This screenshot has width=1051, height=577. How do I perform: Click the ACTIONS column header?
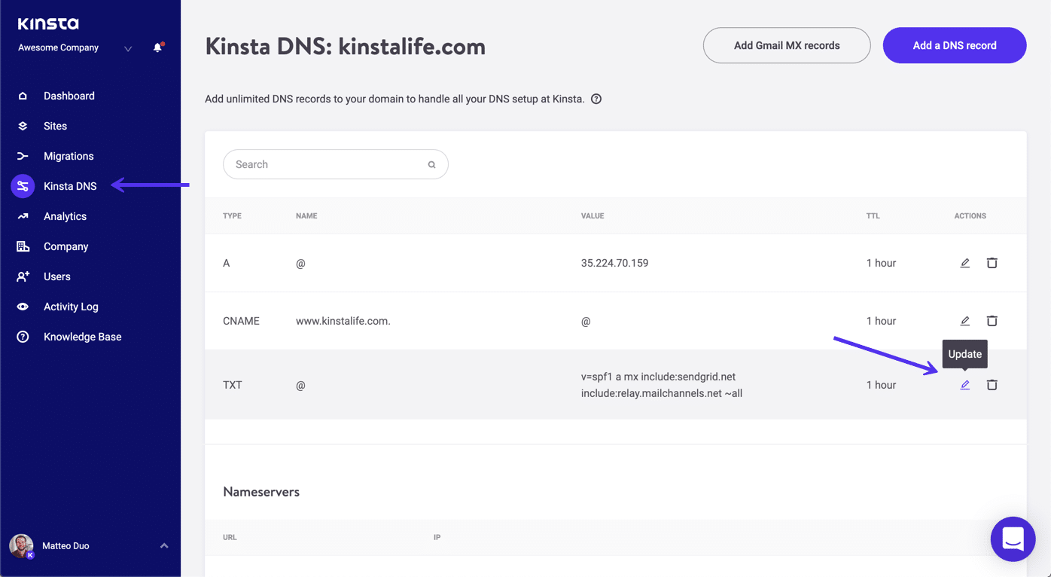[x=970, y=215]
